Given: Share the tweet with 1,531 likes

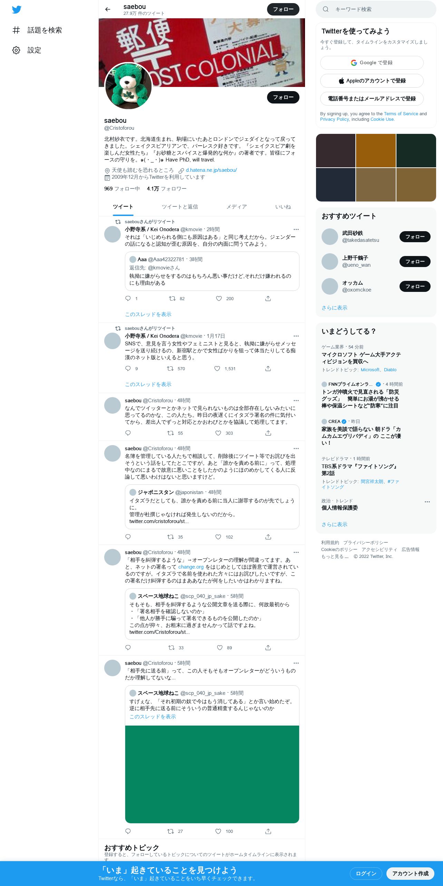Looking at the screenshot, I should [268, 368].
